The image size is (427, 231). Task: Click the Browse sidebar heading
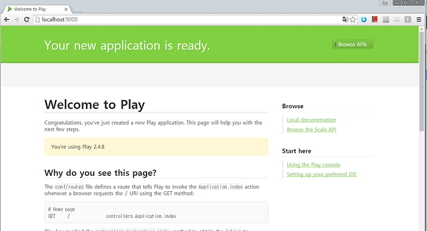(292, 106)
